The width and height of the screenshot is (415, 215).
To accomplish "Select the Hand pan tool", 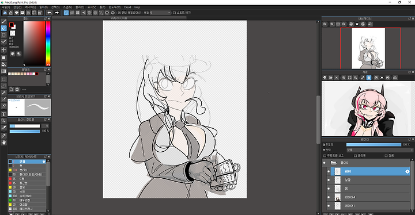I will [3, 143].
